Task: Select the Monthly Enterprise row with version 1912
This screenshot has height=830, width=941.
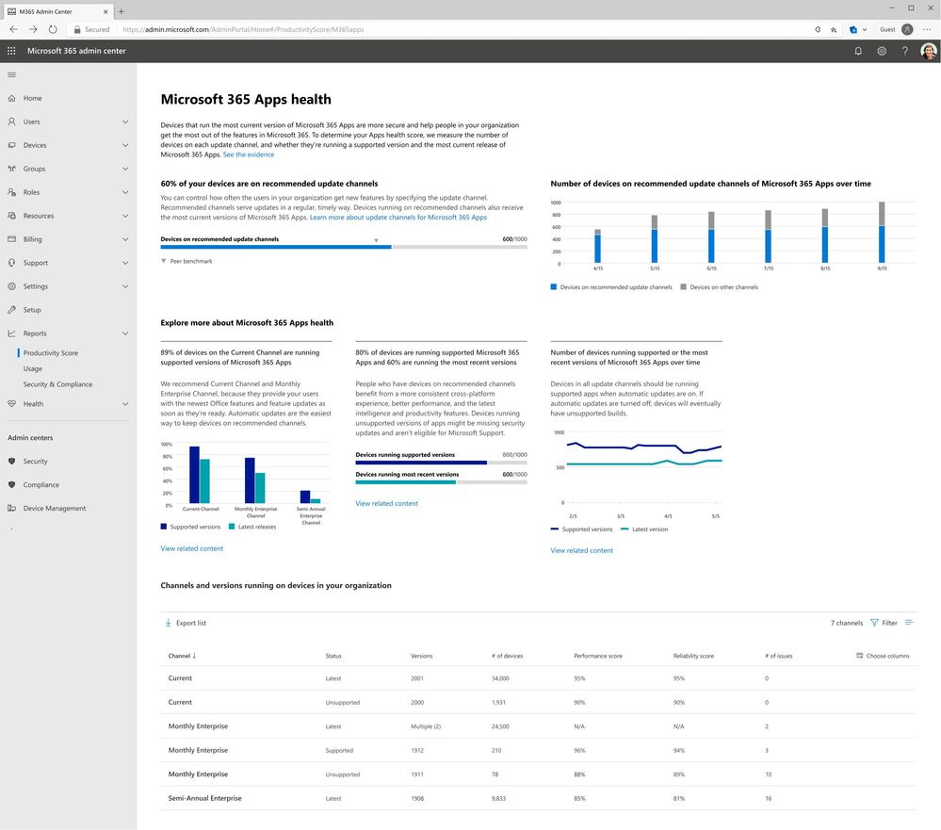Action: pyautogui.click(x=538, y=750)
